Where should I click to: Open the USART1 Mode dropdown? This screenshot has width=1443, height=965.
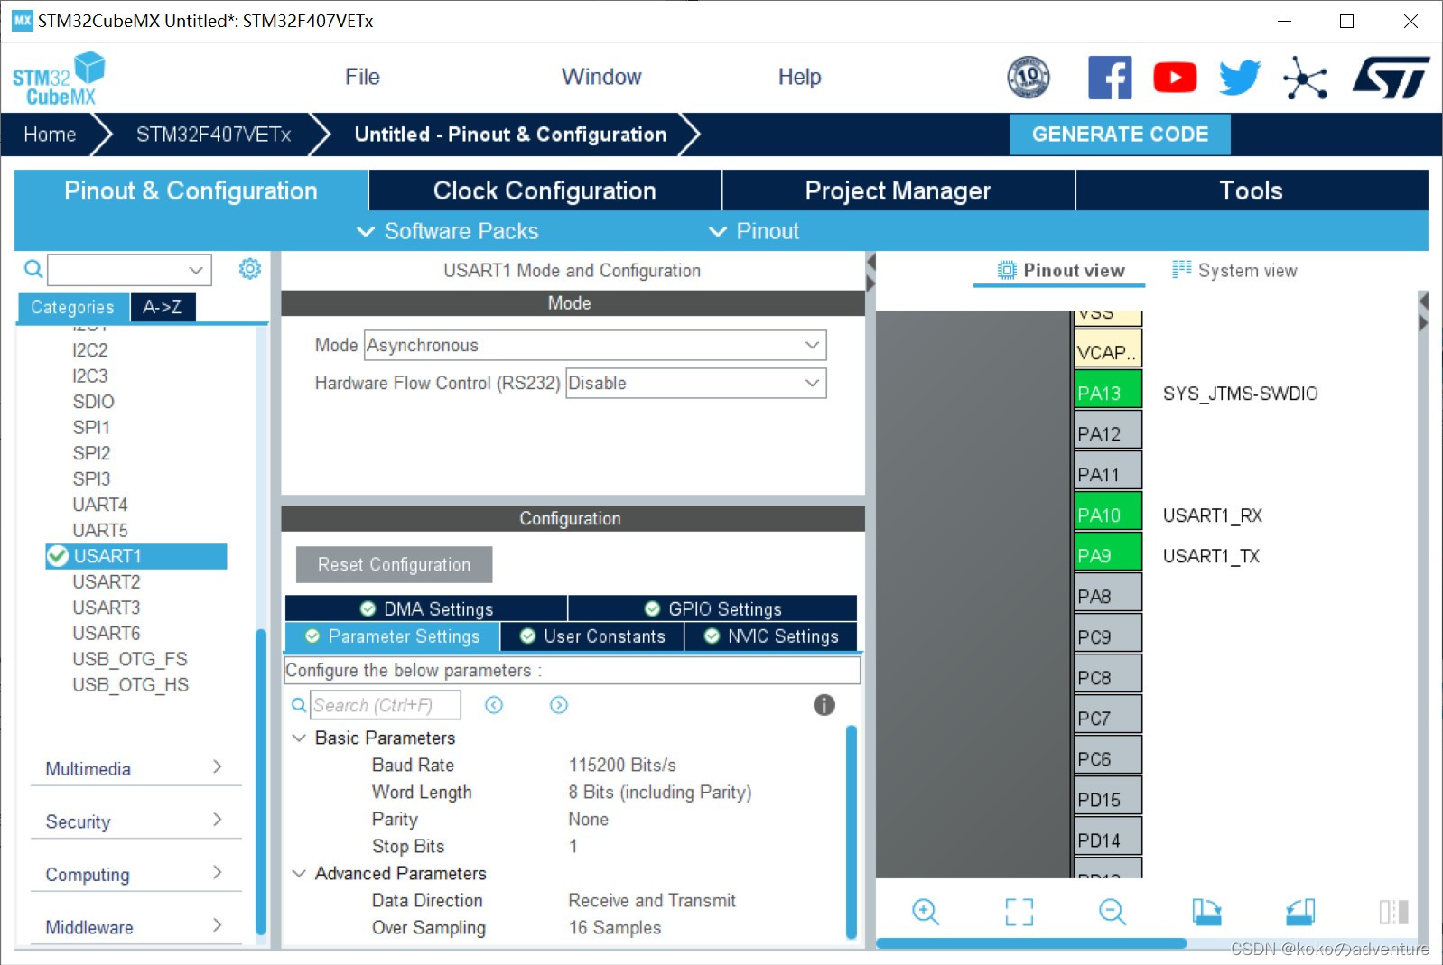(595, 345)
